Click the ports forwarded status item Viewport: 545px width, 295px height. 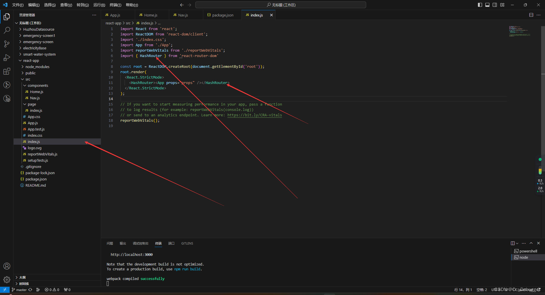[67, 290]
